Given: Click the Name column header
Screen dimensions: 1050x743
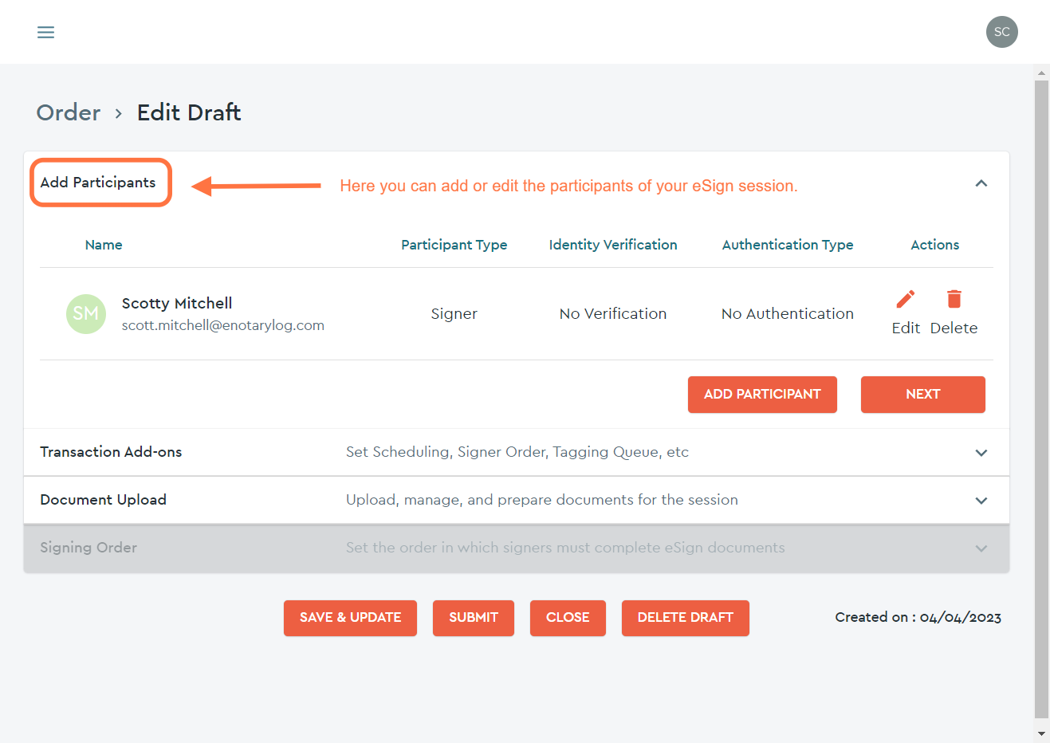Looking at the screenshot, I should coord(104,245).
